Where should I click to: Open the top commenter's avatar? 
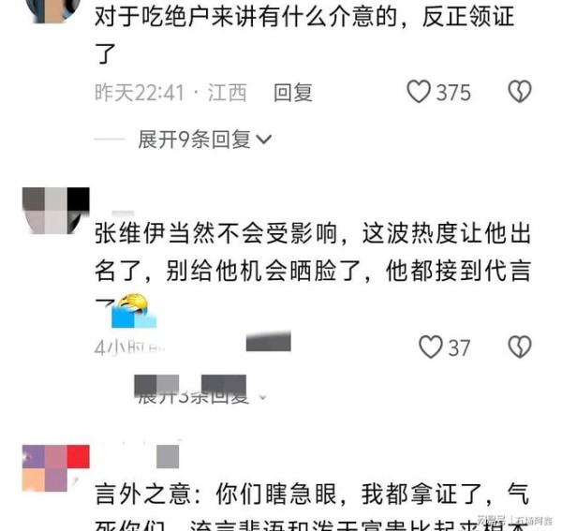53,10
